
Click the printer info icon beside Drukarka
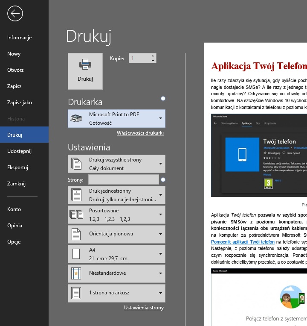(x=163, y=99)
